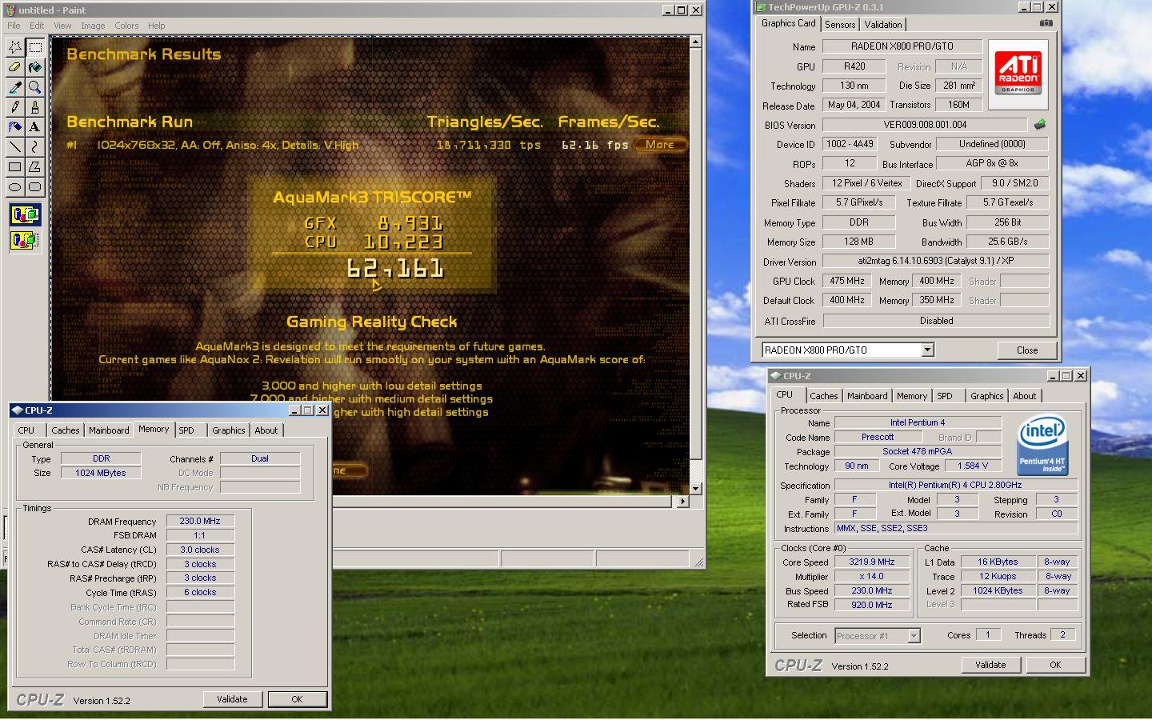Open the File menu in Paint

[x=14, y=26]
